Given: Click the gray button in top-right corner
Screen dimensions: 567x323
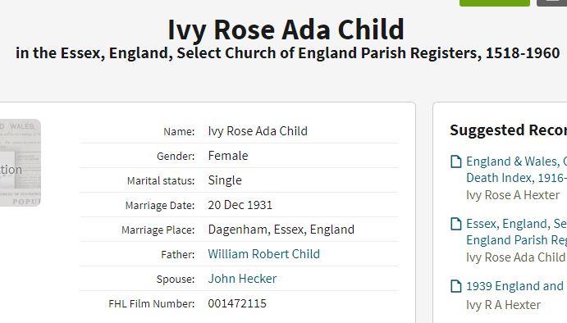Looking at the screenshot, I should coord(551,3).
